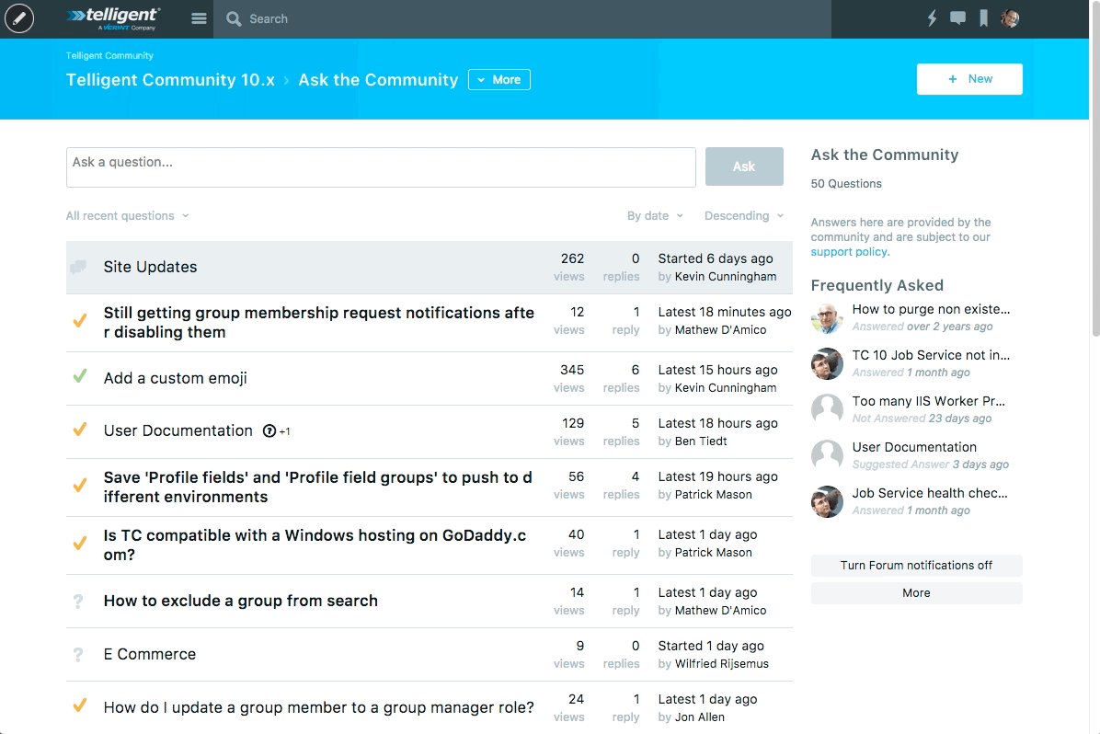
Task: Open frequently asked How to purge non existe...
Action: pos(931,309)
